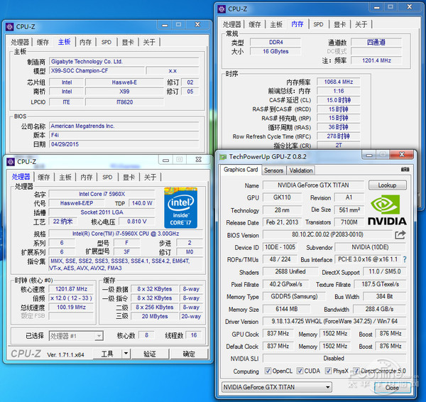Open the 显卡 tab in mainboard CPU-Z window
The image size is (426, 402).
(128, 42)
